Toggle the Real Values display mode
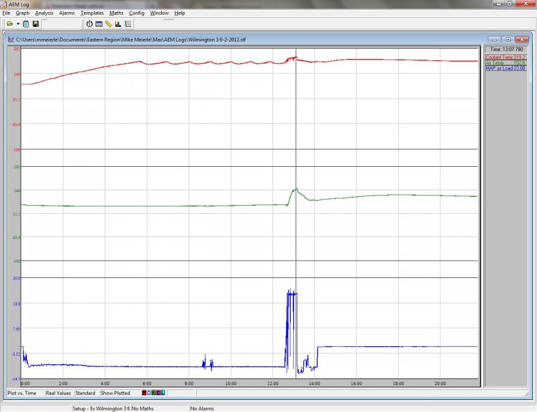Screen dimensions: 537x412 (x=58, y=393)
